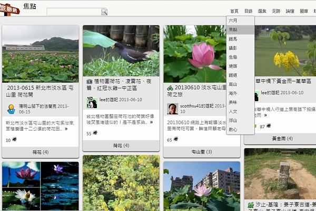This screenshot has width=316, height=211.
Task: Choose 海外 in the dropdown list
Action: coord(233,93)
